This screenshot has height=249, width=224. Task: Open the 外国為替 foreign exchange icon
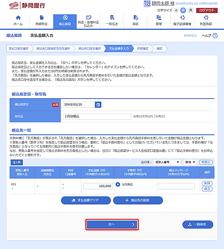tap(206, 18)
